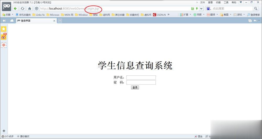Click 0个点评 in status bar
Viewport: 262px width, 139px height.
(x=8, y=136)
